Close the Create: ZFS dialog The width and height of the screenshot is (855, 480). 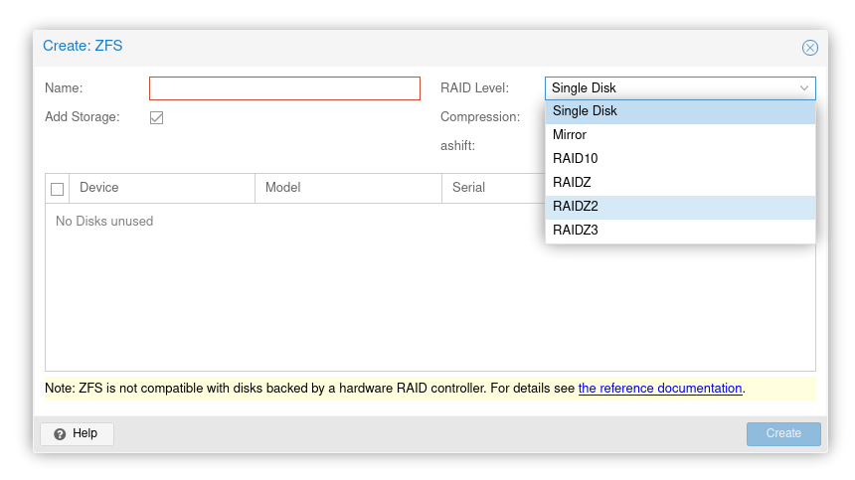tap(809, 48)
